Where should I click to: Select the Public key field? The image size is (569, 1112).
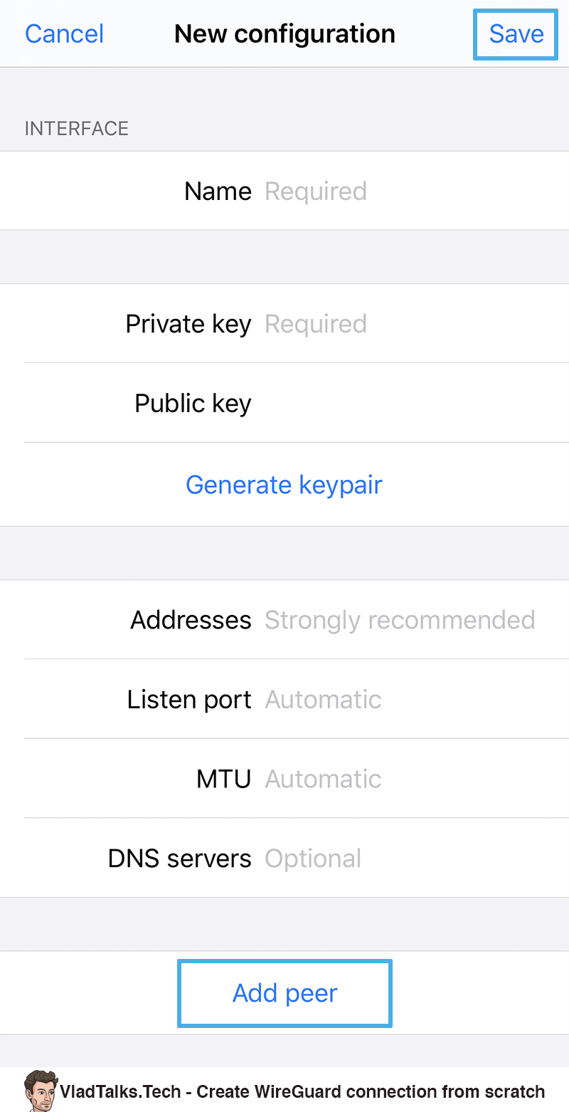click(356, 402)
